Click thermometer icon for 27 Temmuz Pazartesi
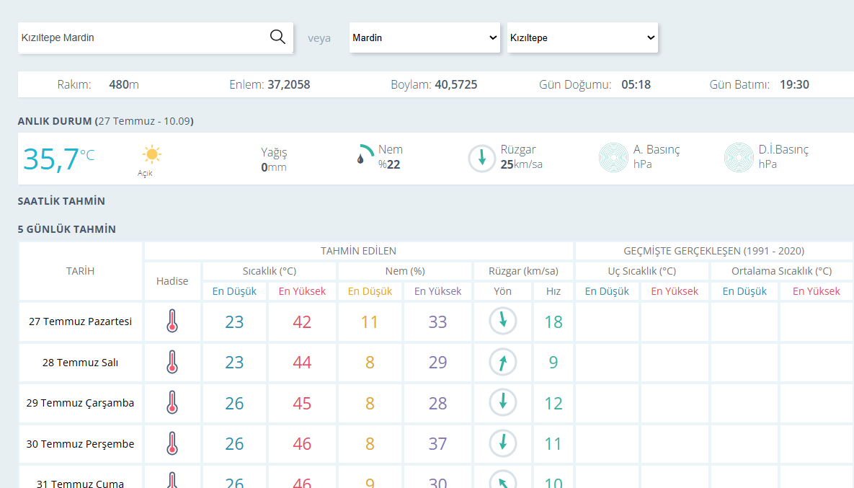Viewport: 854px width, 488px height. click(x=172, y=321)
